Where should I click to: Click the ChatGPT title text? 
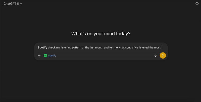10,4
